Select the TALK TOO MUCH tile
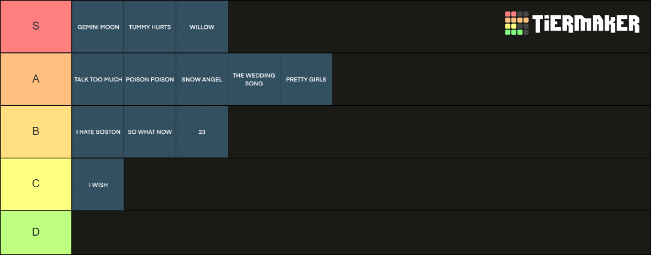651x255 pixels. [x=98, y=79]
